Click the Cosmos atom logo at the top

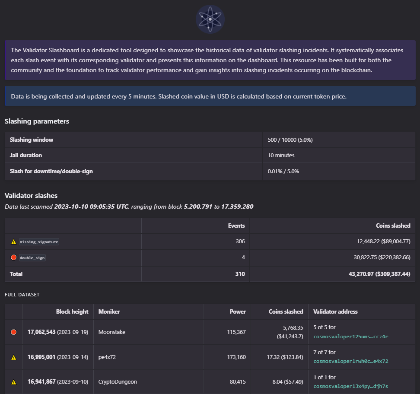pos(210,19)
